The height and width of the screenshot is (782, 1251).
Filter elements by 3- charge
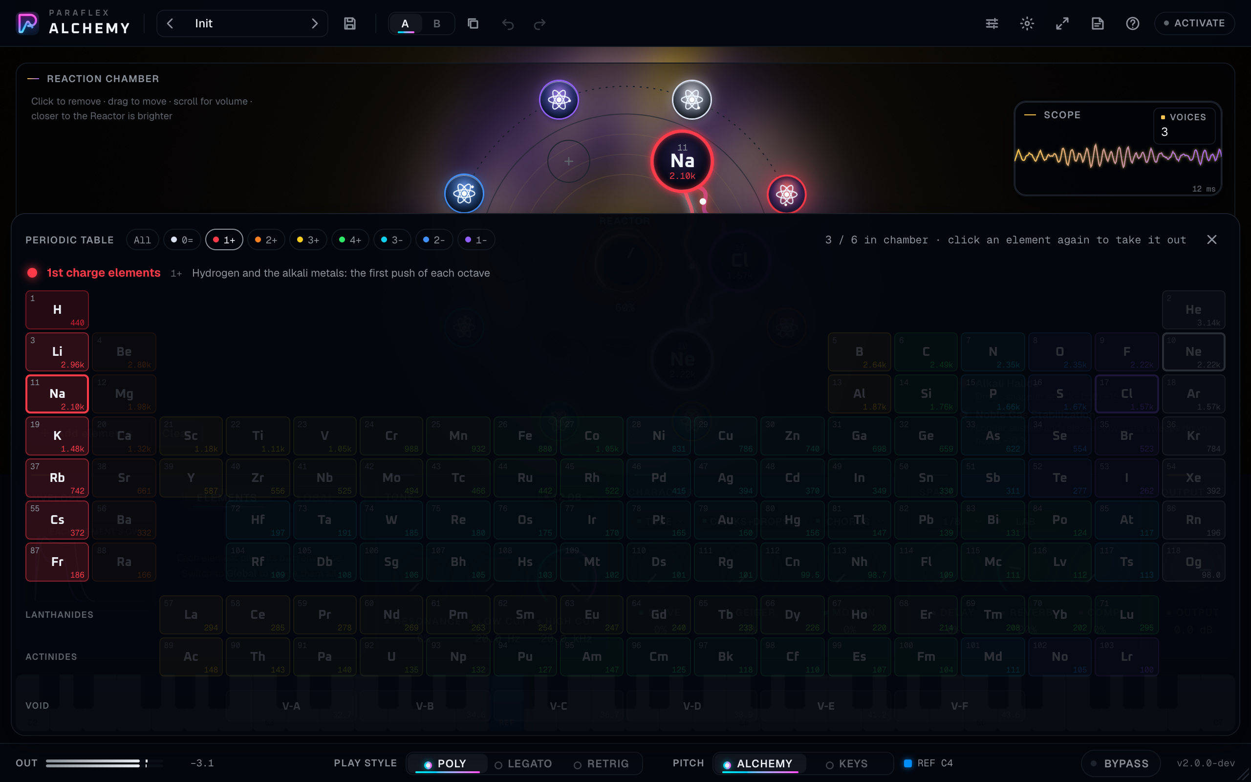pos(392,240)
